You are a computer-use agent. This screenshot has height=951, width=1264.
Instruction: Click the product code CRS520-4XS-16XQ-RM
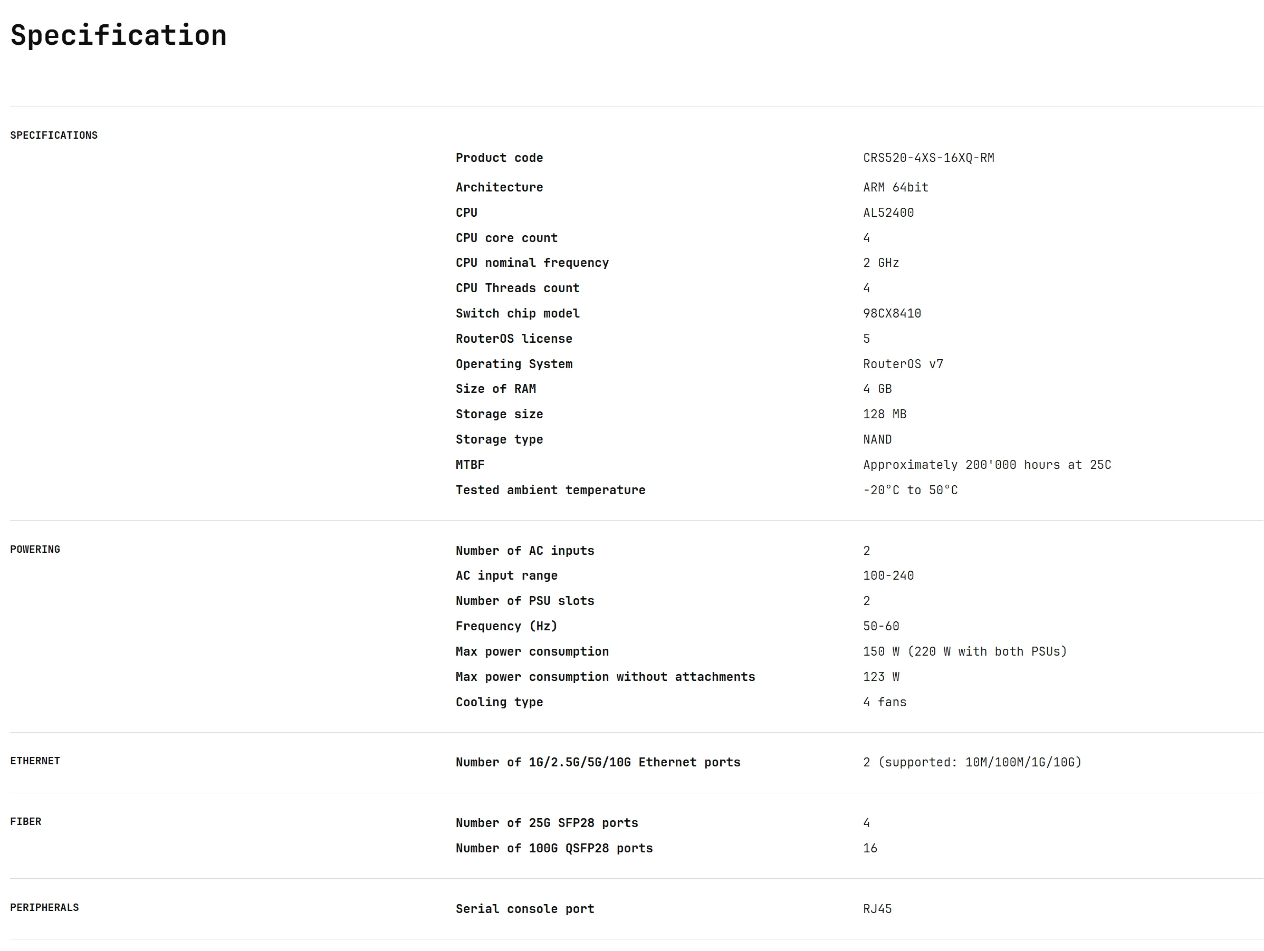click(x=928, y=158)
